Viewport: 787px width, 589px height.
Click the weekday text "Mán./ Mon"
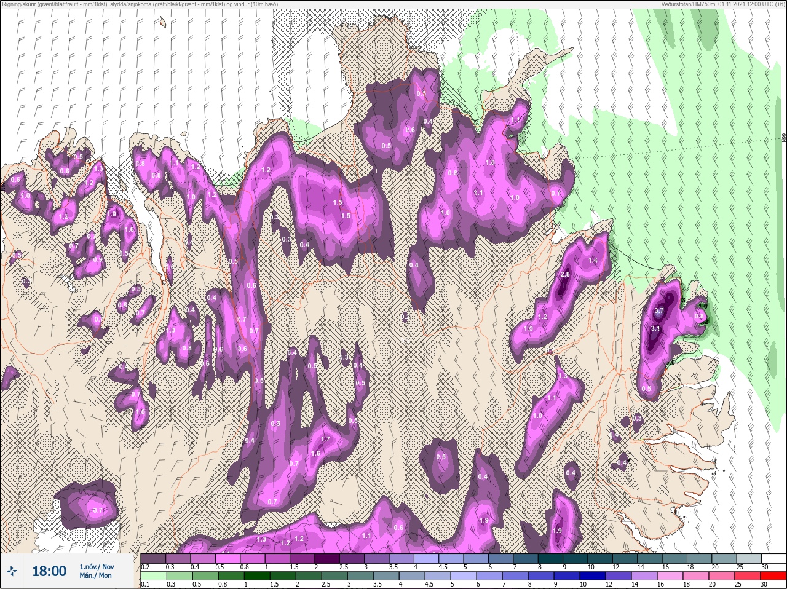pyautogui.click(x=95, y=575)
